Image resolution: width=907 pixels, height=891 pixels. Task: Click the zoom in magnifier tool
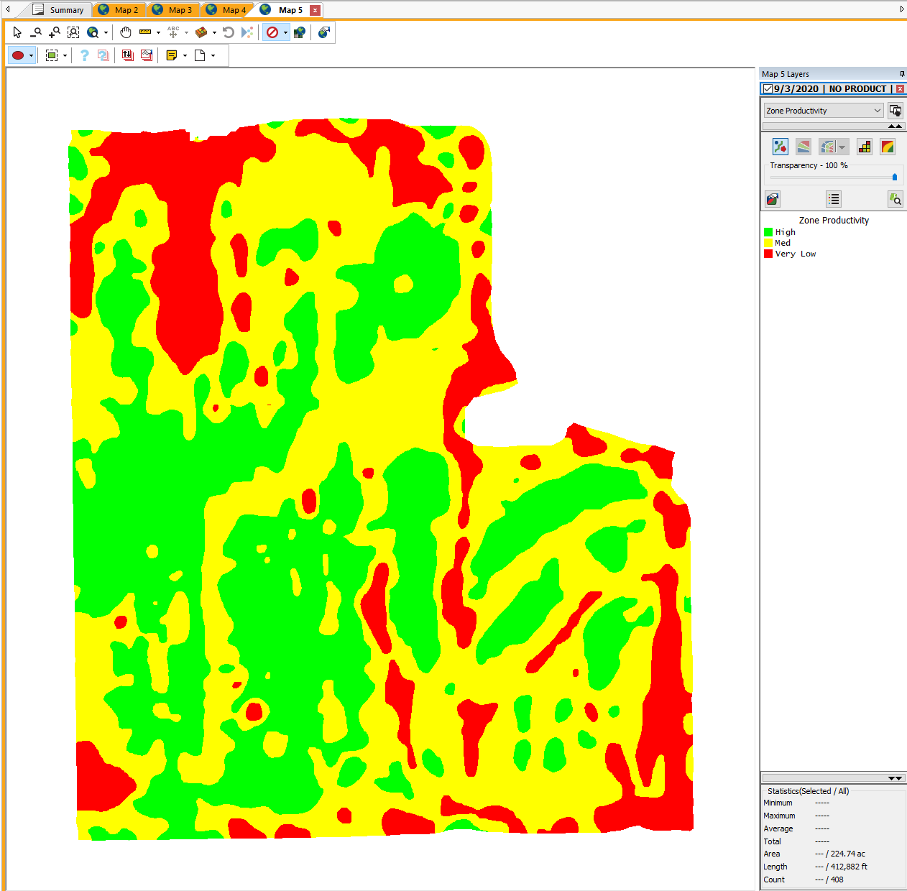point(55,32)
